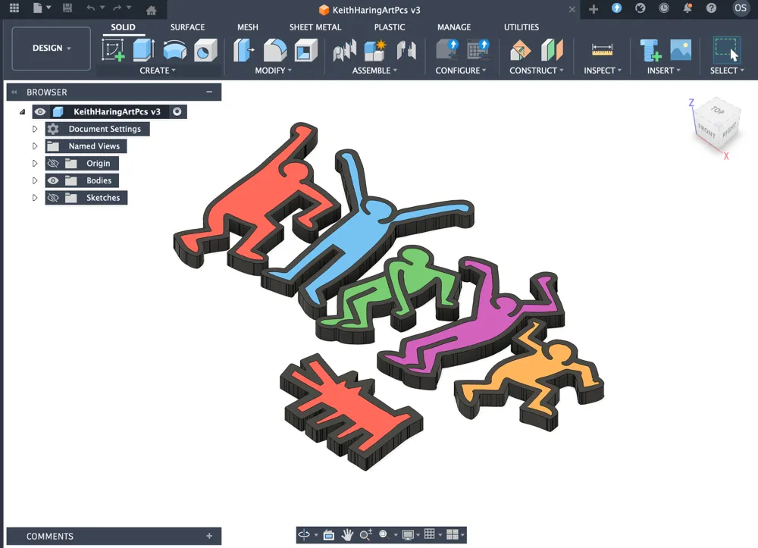Switch to the Sheet Metal tab

(315, 27)
